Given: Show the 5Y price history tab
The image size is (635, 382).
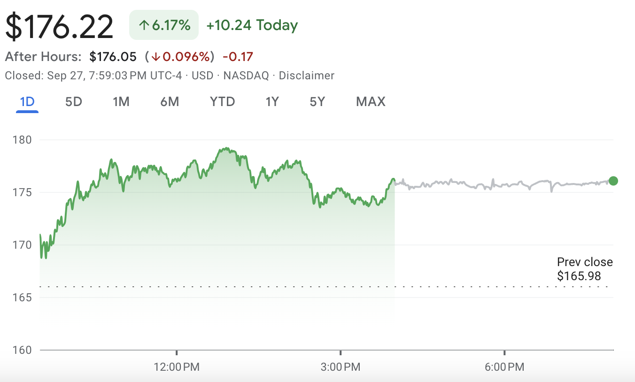Looking at the screenshot, I should coord(317,101).
